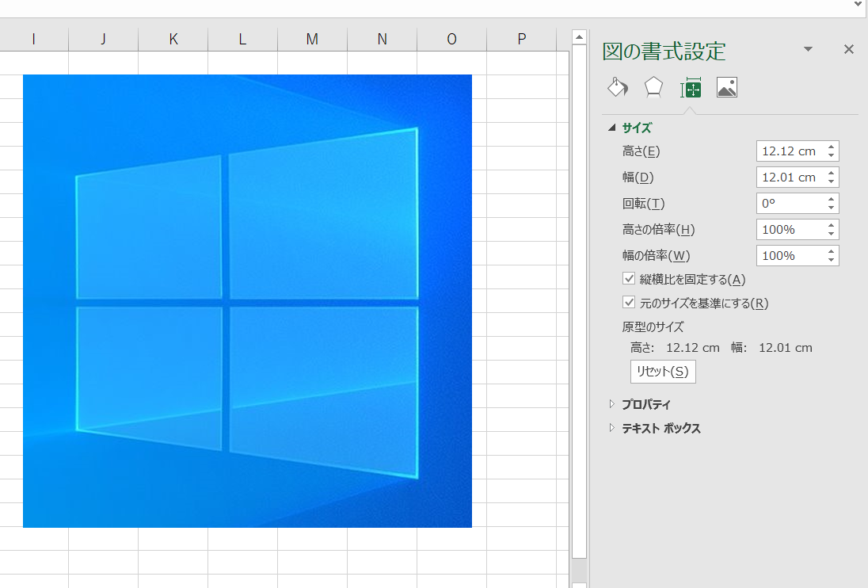
Task: Select the Size & Properties tab icon
Action: pos(691,87)
